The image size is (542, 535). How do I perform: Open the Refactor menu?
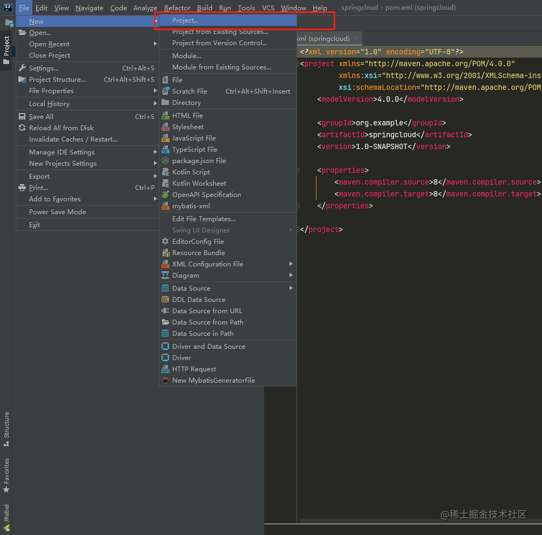click(177, 8)
